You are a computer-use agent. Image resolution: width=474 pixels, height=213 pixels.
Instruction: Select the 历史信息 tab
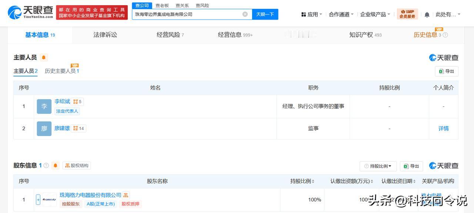point(425,35)
